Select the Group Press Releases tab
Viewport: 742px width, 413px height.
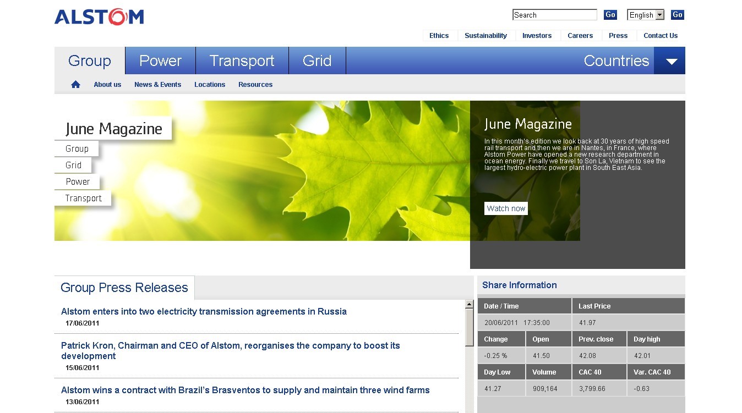point(124,288)
